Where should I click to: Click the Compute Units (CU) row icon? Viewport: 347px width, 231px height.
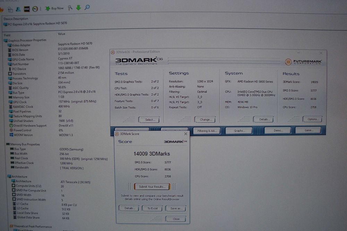14,186
